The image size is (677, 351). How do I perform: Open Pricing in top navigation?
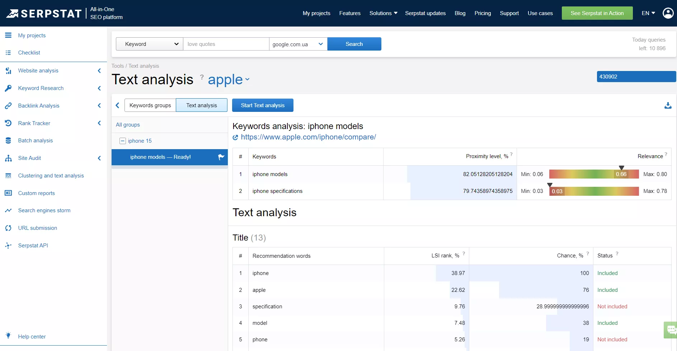tap(483, 13)
